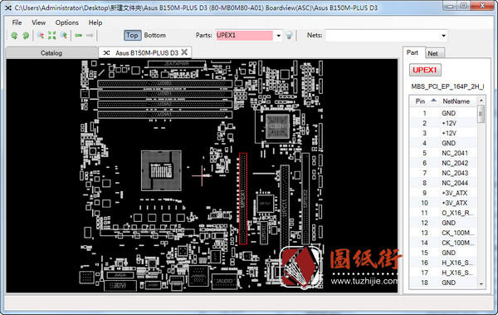This screenshot has width=498, height=315.
Task: Open the Help menu
Action: click(95, 22)
